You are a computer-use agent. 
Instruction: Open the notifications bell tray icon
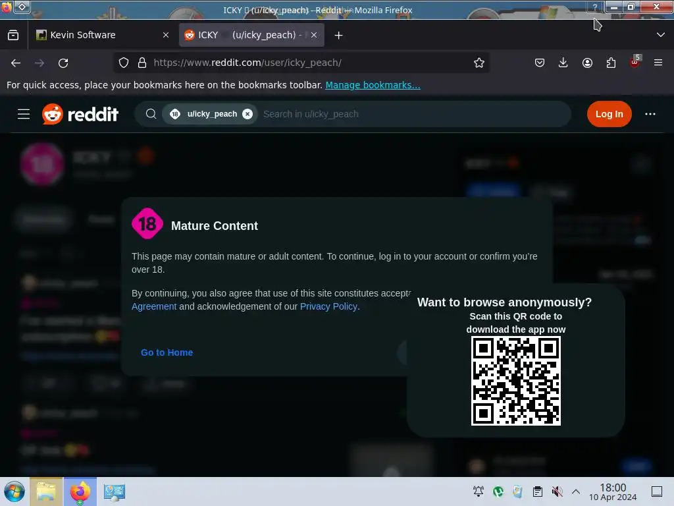[479, 492]
